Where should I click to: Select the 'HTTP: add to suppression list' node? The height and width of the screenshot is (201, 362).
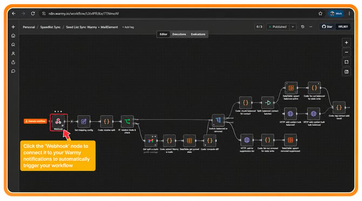coord(246,140)
